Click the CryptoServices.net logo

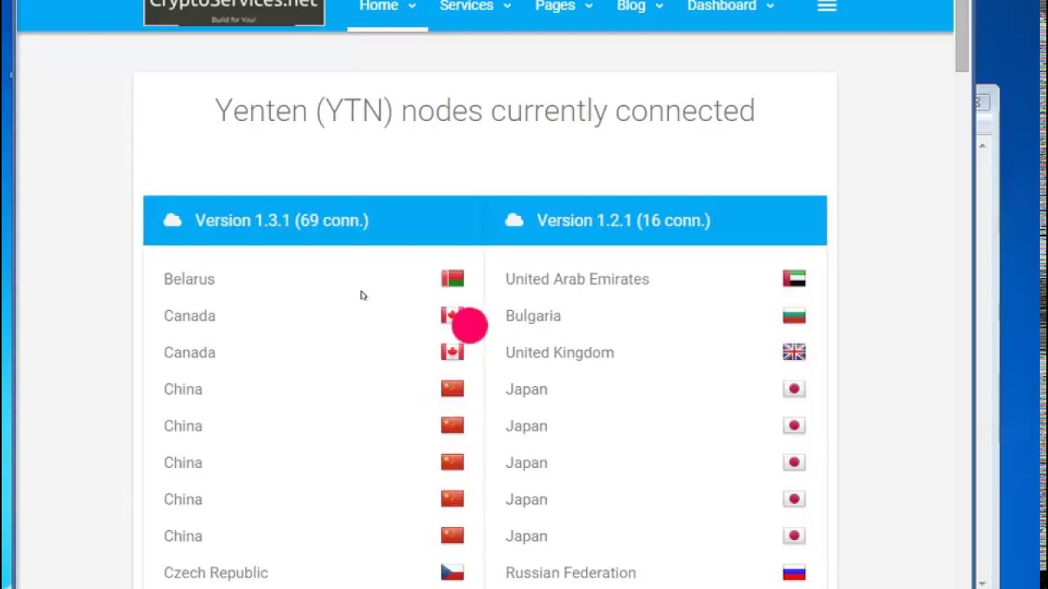pos(234,12)
